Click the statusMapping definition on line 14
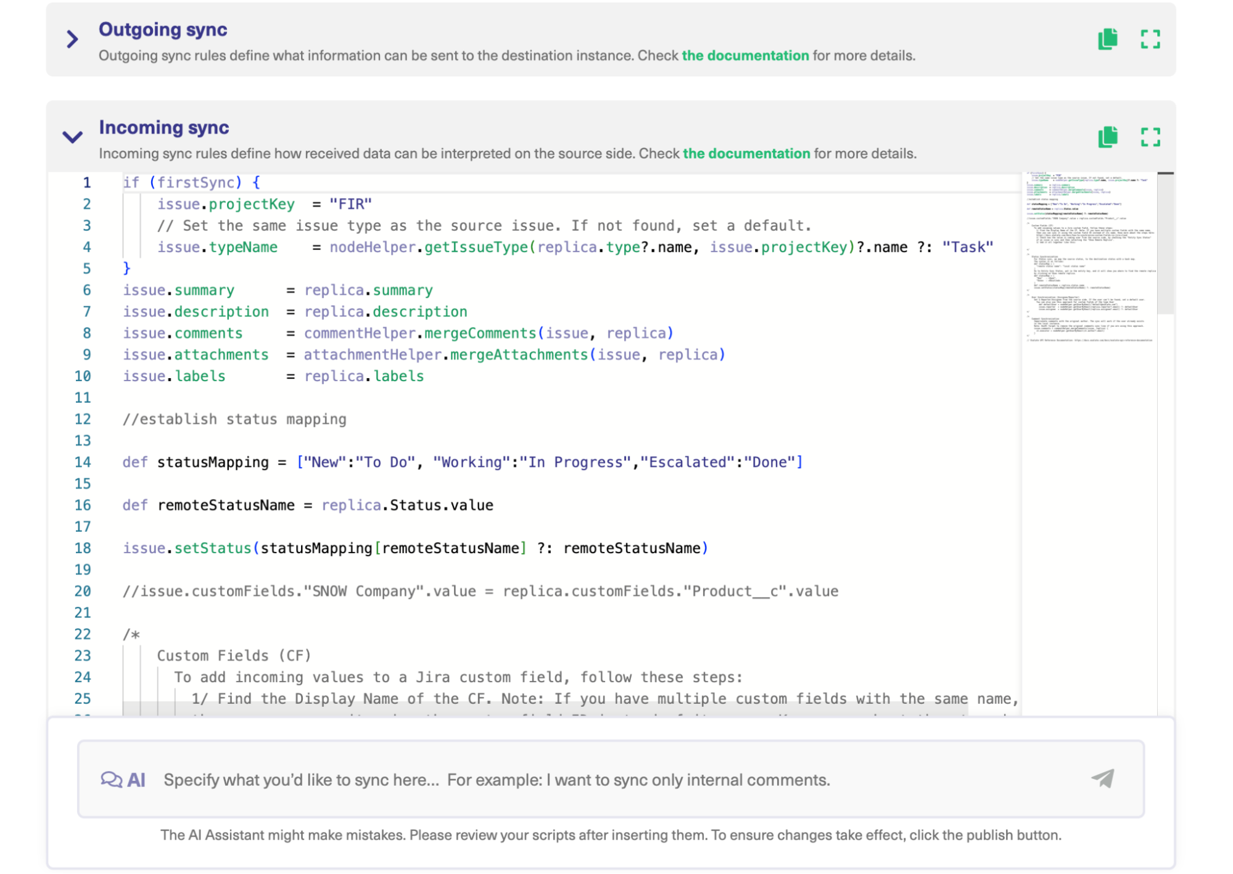The image size is (1233, 874). [463, 462]
